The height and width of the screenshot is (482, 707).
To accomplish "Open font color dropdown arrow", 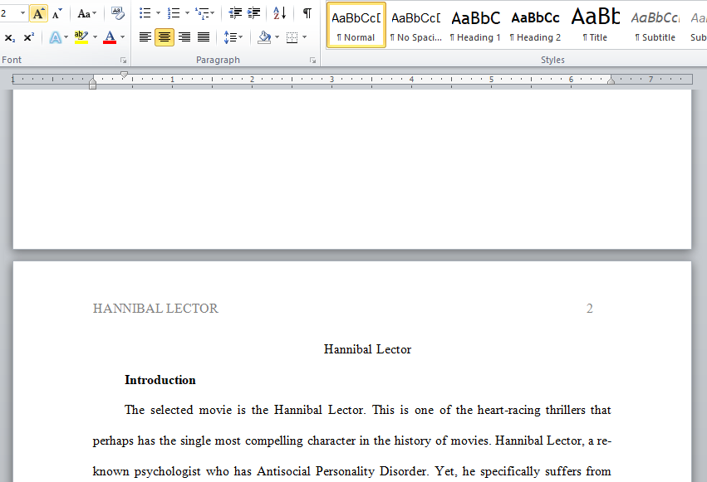I will (122, 37).
